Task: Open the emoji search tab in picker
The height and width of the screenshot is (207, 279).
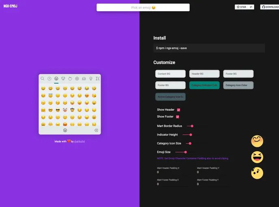Action: [42, 78]
